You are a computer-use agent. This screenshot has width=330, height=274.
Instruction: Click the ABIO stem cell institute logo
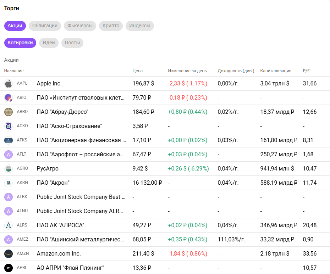point(9,98)
